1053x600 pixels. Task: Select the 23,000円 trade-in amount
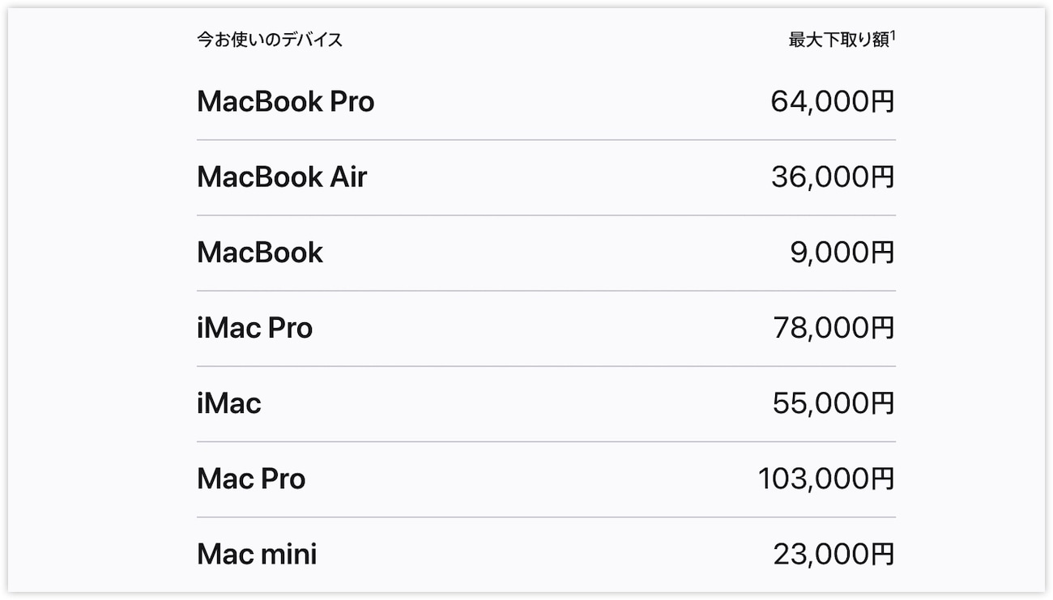[x=833, y=554]
